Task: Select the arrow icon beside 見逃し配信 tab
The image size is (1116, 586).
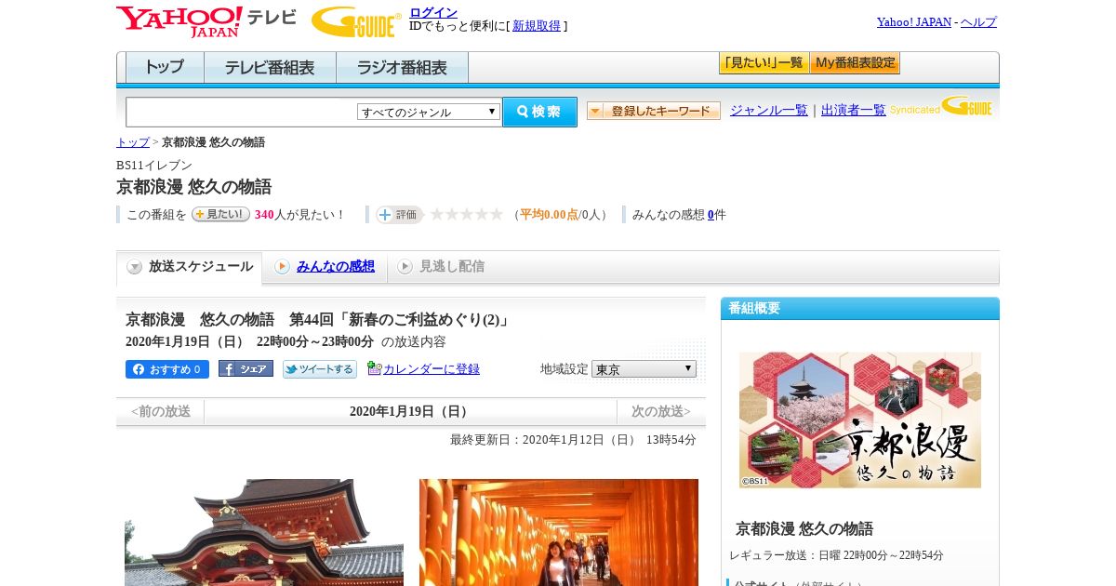Action: point(405,267)
